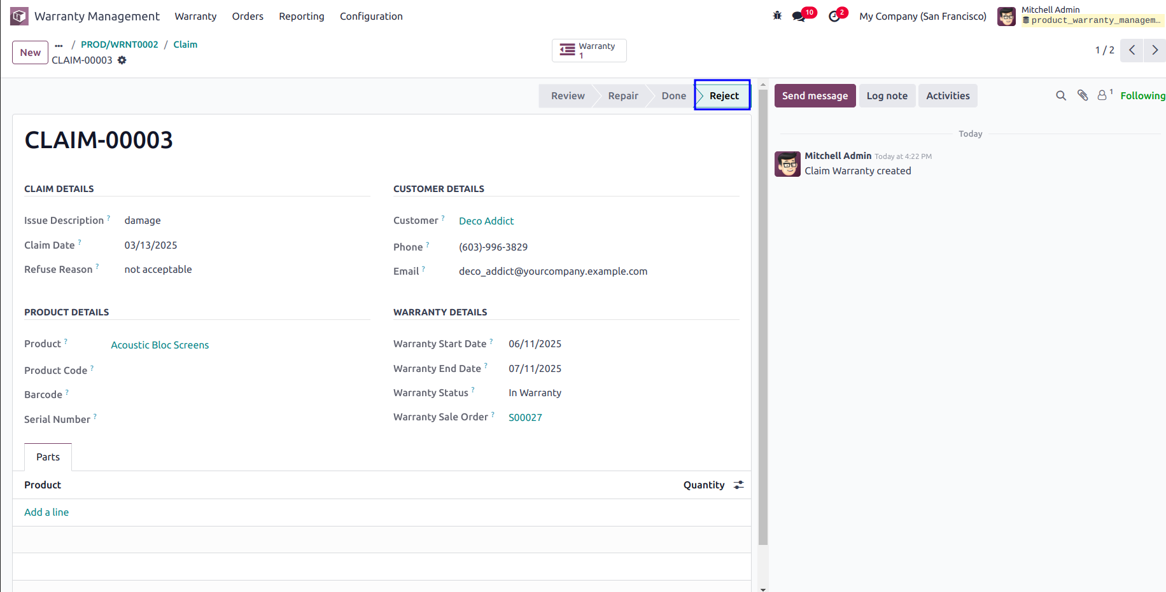Image resolution: width=1166 pixels, height=592 pixels.
Task: Open product Acoustic Bloc Screens link
Action: pyautogui.click(x=160, y=345)
